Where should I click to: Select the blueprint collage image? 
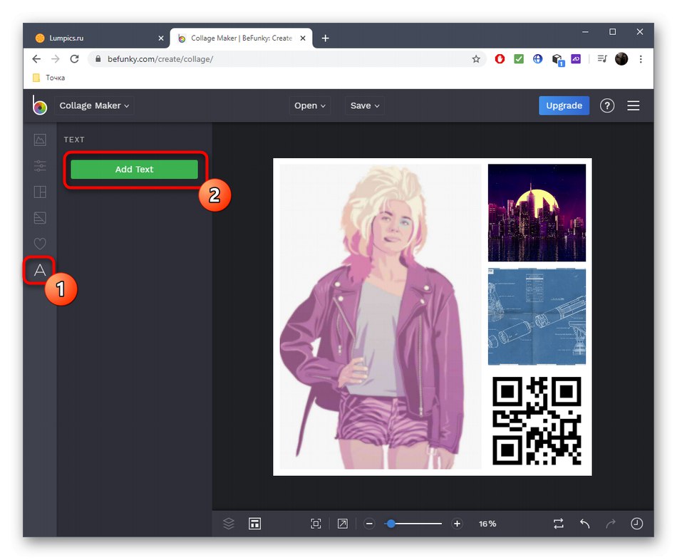(537, 316)
